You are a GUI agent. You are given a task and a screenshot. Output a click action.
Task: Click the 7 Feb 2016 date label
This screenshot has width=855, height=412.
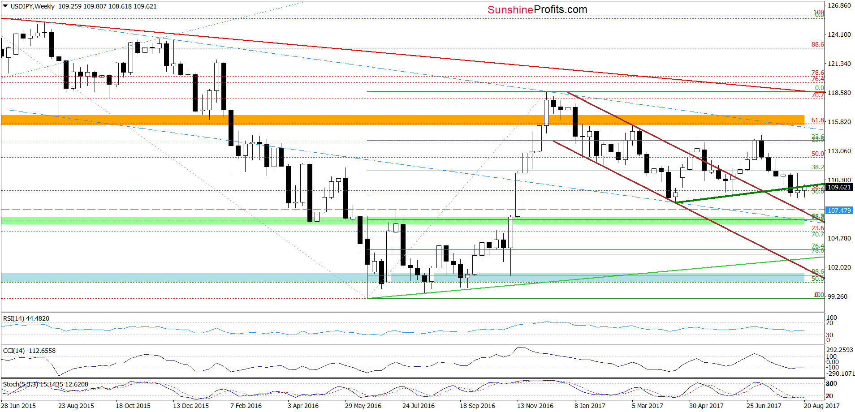[x=246, y=406]
